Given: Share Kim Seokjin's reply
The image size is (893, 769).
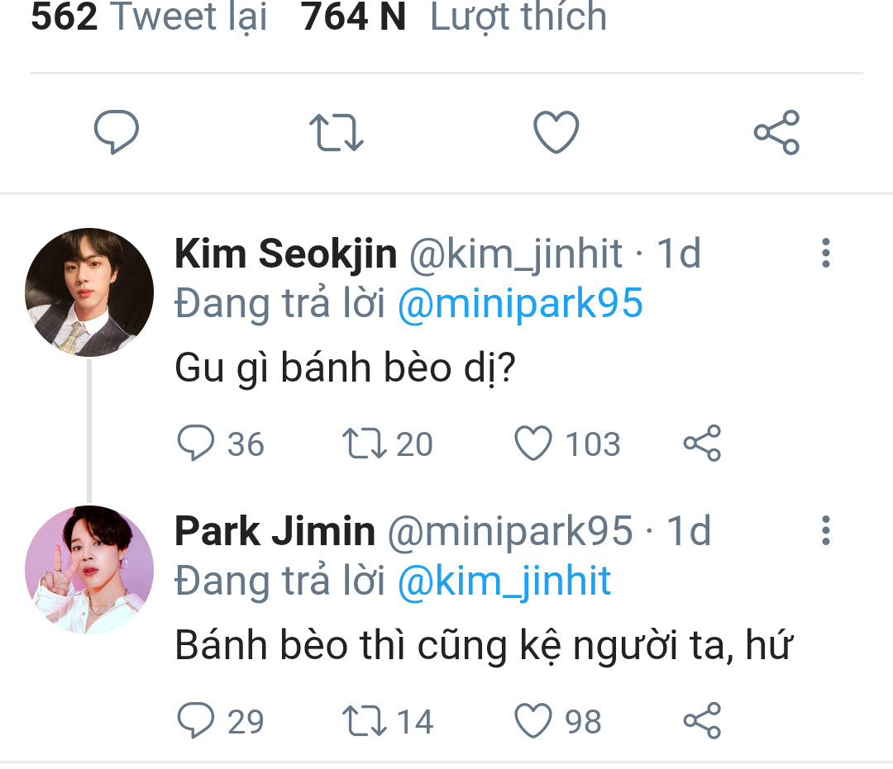Looking at the screenshot, I should coord(702,444).
